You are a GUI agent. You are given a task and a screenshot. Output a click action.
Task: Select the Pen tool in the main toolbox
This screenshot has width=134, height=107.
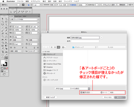point(2,25)
